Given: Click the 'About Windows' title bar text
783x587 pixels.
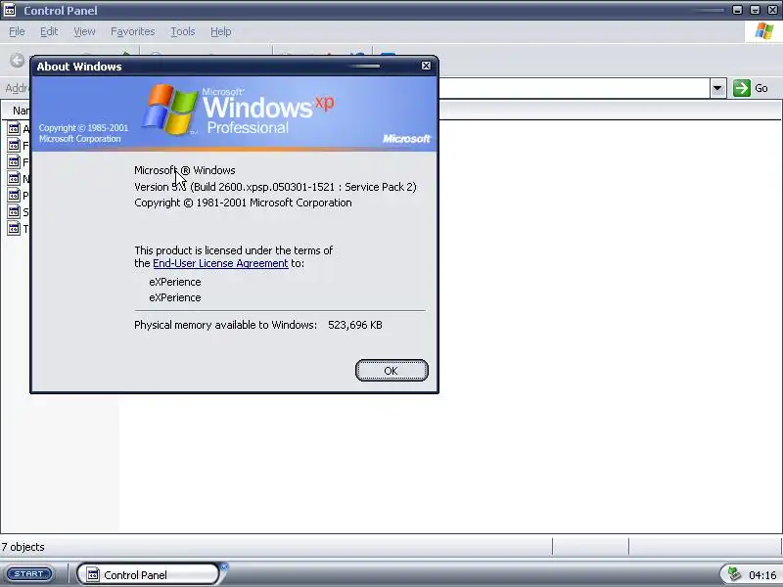Looking at the screenshot, I should point(79,67).
